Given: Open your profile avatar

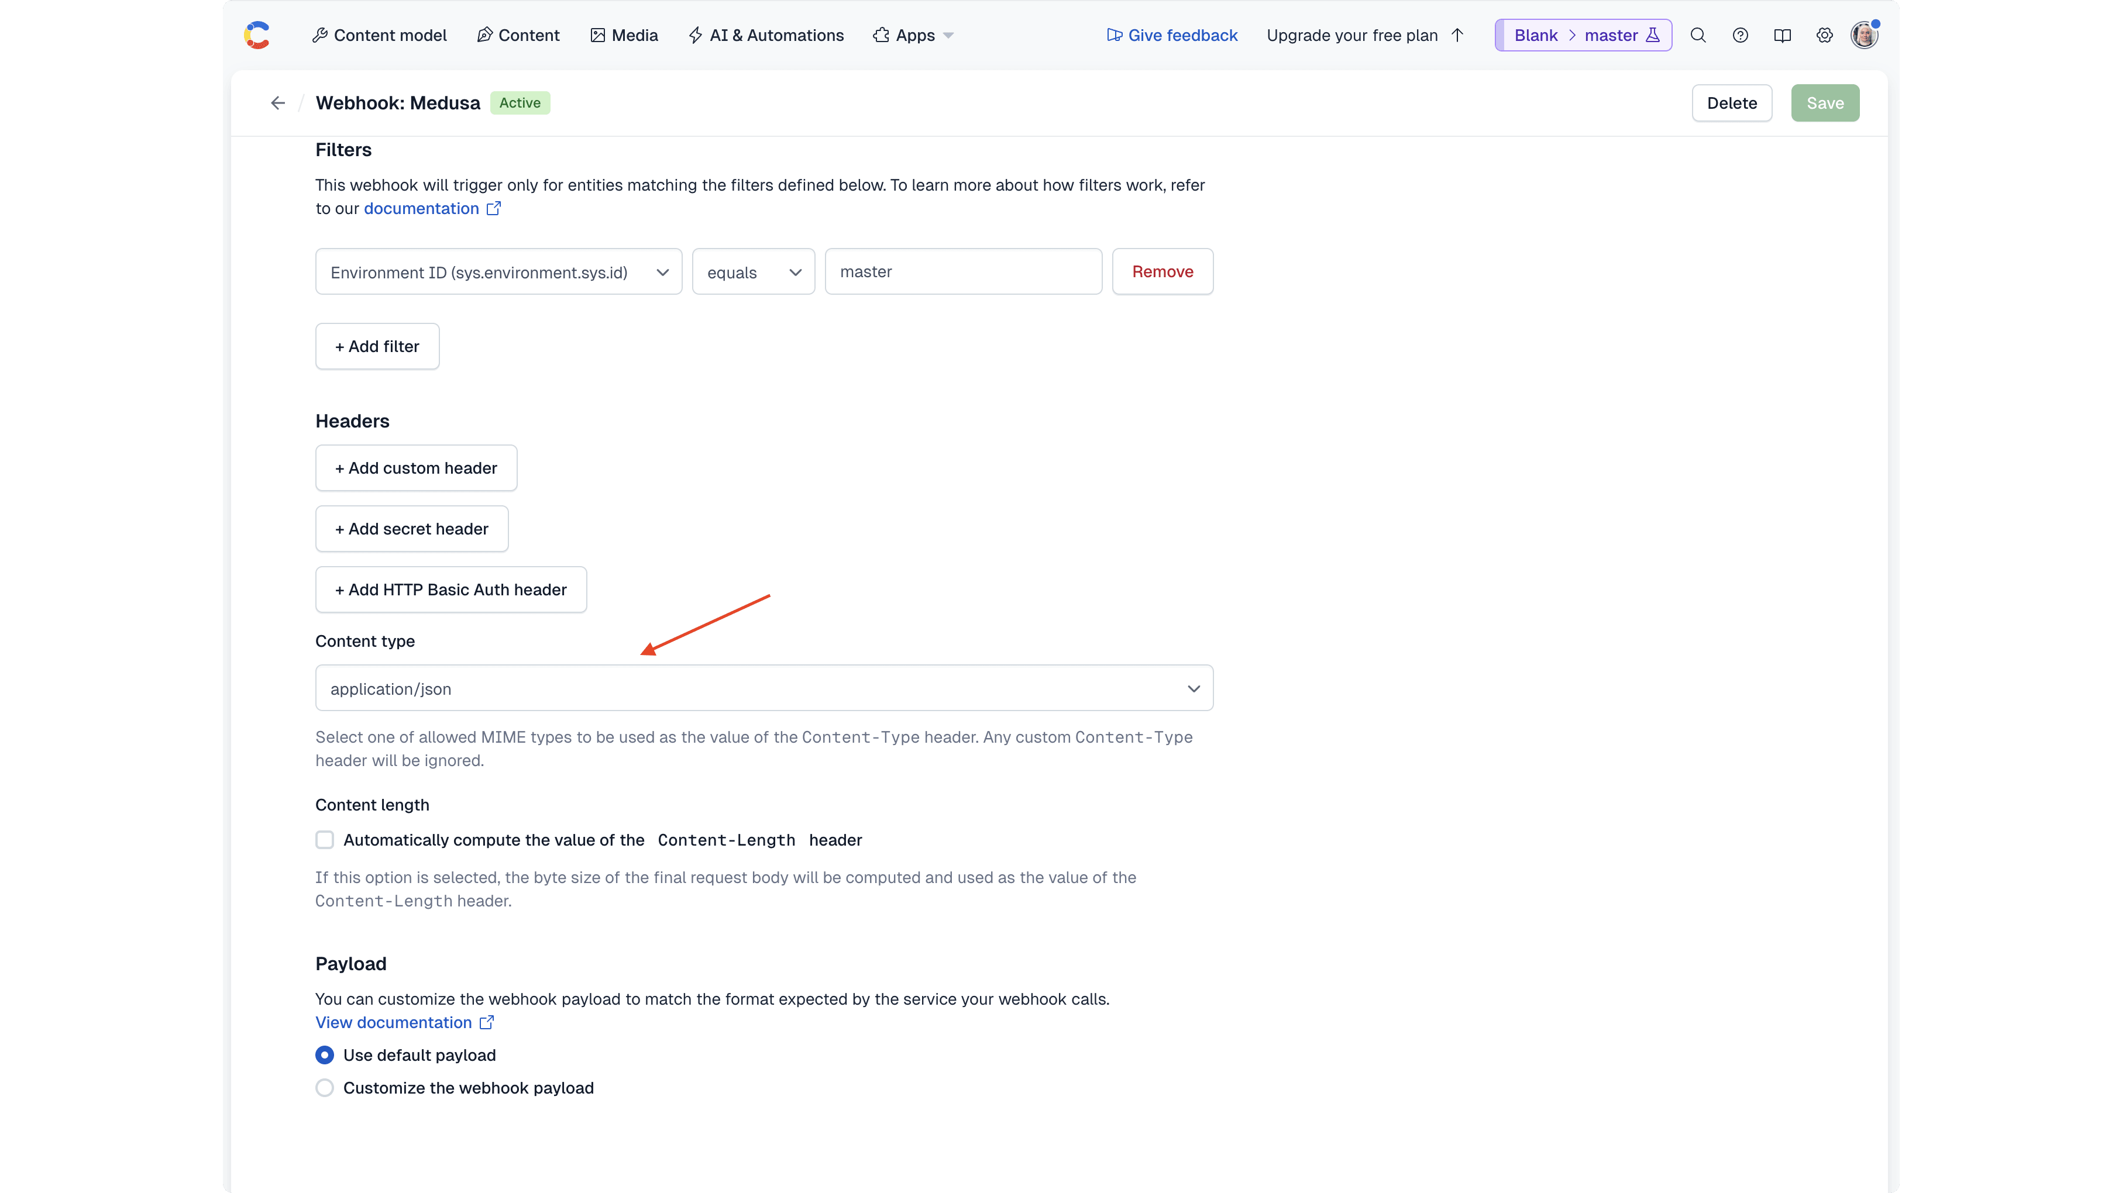Looking at the screenshot, I should (1864, 35).
